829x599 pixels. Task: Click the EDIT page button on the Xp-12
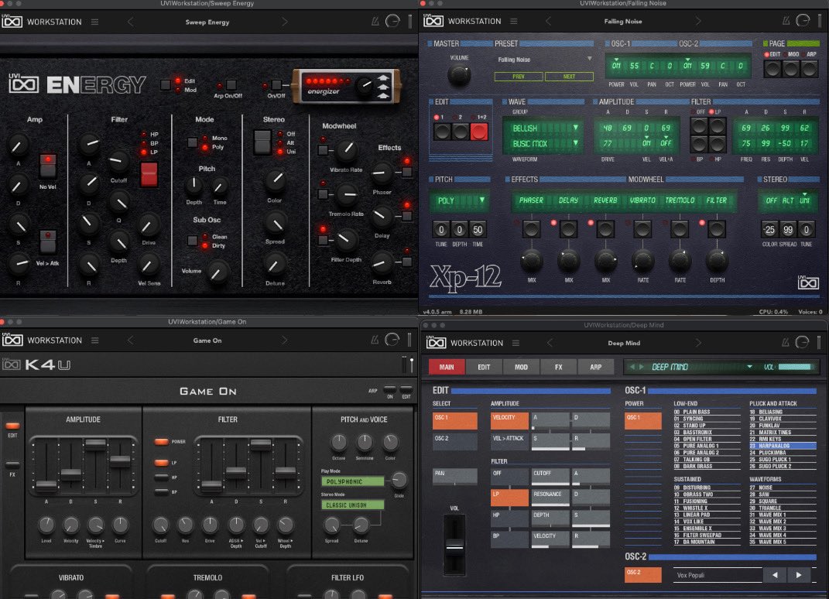point(772,69)
